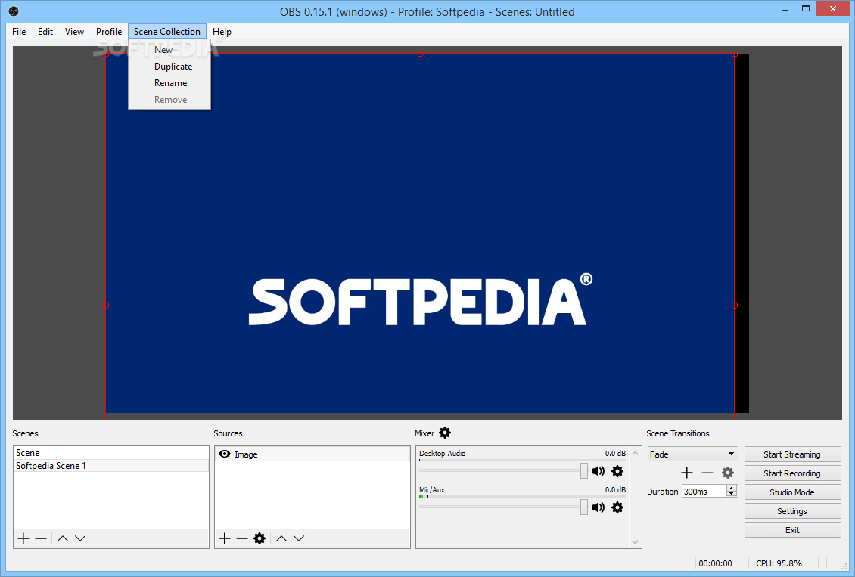The image size is (855, 577).
Task: Add a new source with the plus icon
Action: tap(224, 538)
